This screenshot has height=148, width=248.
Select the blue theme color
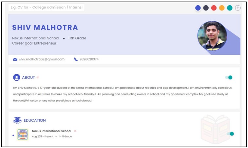point(198,8)
